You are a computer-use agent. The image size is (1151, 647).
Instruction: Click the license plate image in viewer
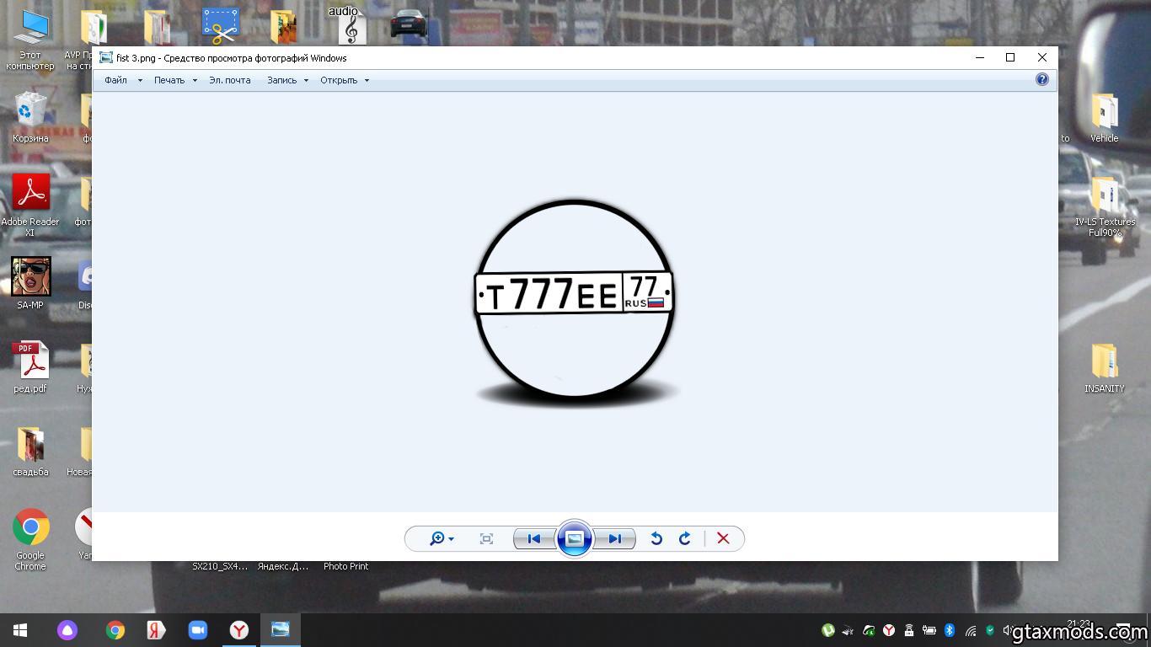pos(574,295)
